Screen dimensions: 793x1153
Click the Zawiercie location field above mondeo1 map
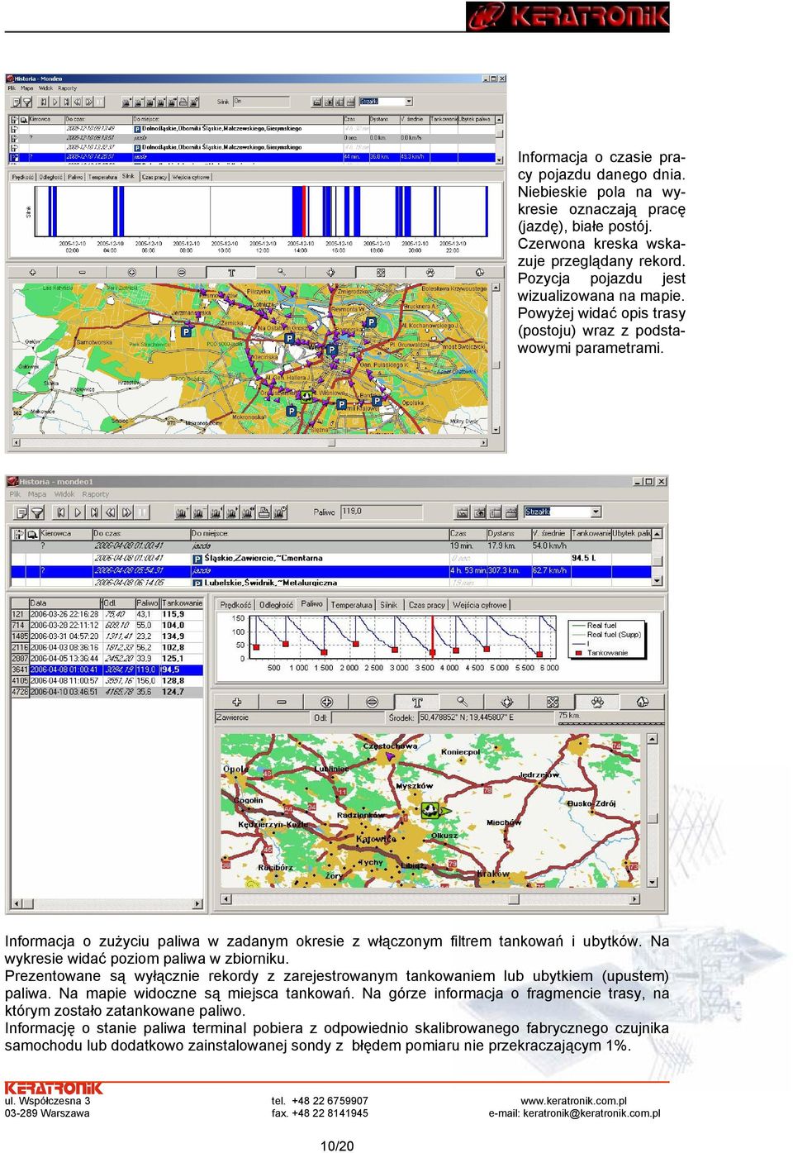(262, 717)
